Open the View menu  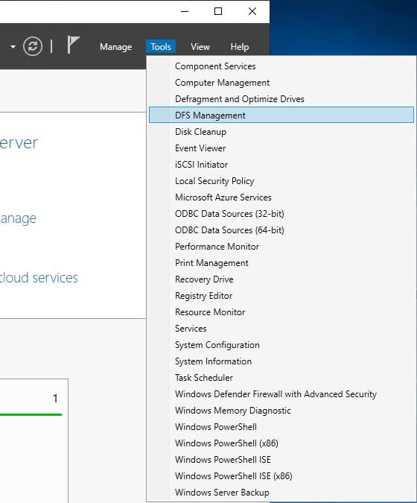[200, 47]
